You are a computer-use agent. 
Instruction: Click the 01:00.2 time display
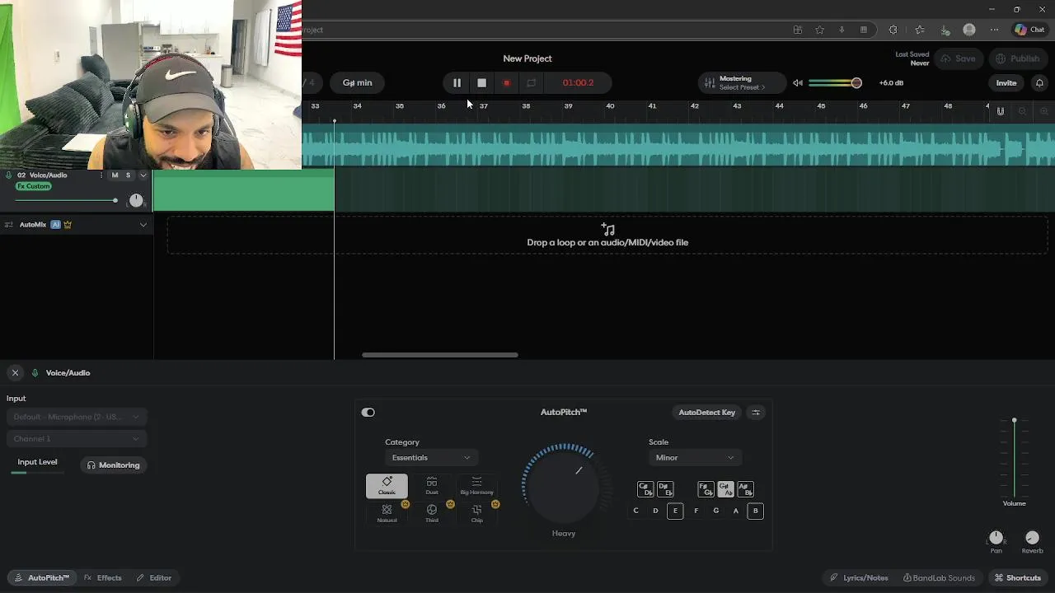tap(578, 82)
